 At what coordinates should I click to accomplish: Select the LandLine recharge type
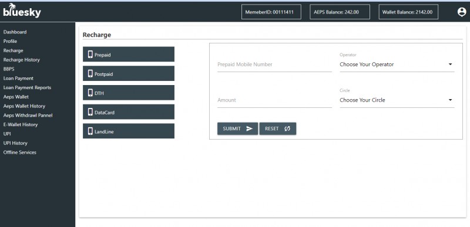point(129,131)
